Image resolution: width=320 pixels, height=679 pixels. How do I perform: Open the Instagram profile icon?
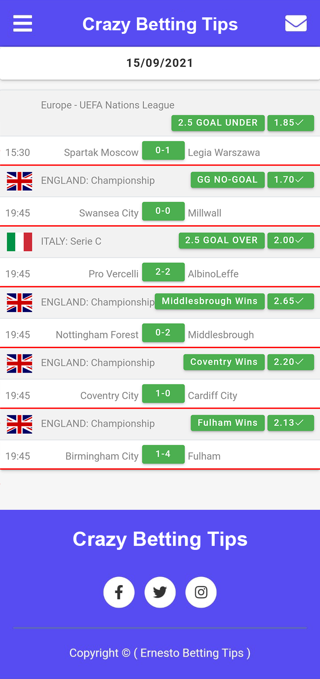click(201, 592)
